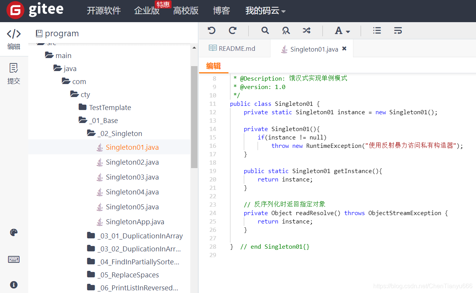Click the file tree scroll-up arrow
476x293 pixels.
click(x=194, y=48)
